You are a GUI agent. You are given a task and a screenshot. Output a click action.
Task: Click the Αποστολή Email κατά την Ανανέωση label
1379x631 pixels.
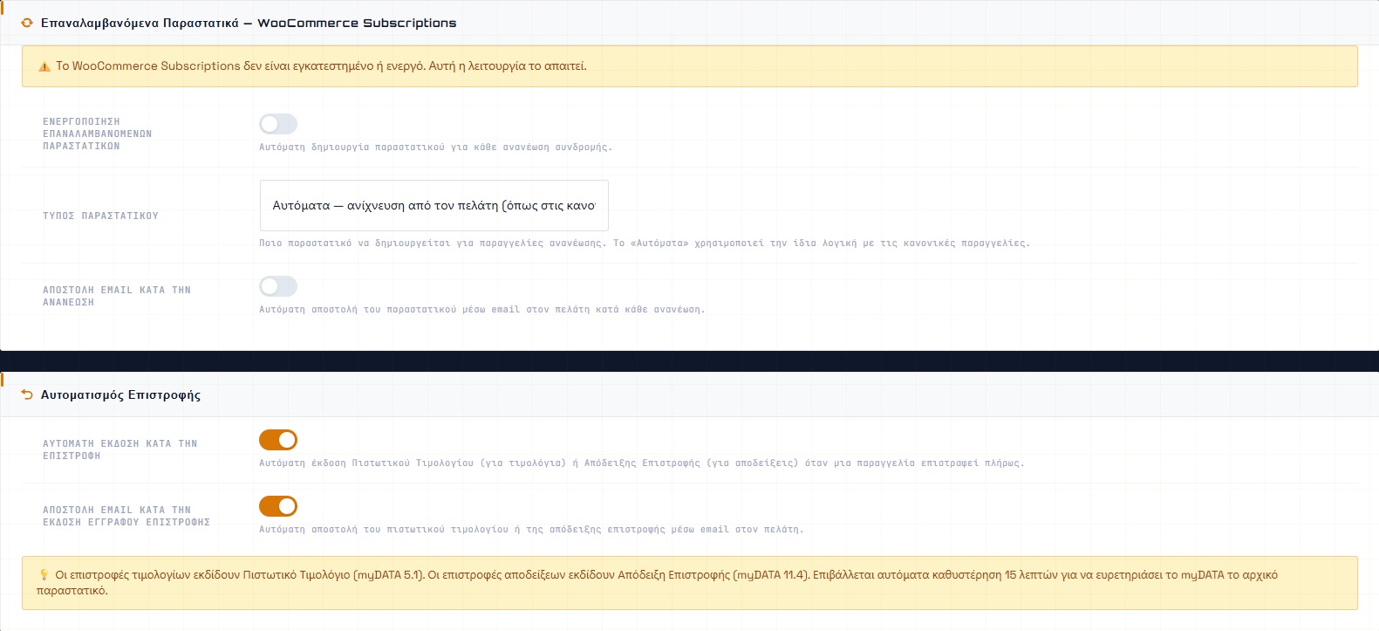pyautogui.click(x=117, y=296)
